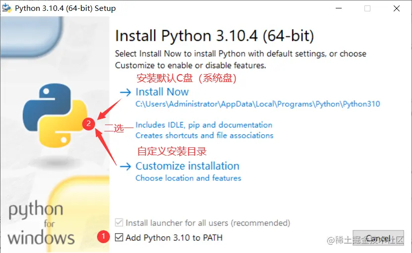Minimize the Python Setup window

pos(339,8)
